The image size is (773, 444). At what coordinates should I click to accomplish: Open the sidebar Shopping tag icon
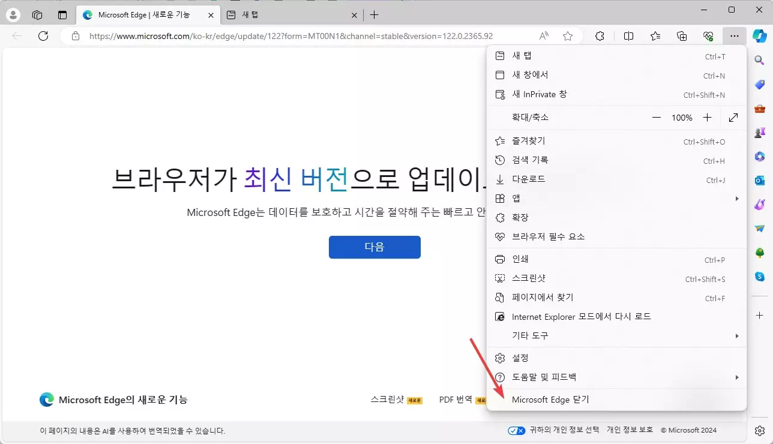point(759,85)
